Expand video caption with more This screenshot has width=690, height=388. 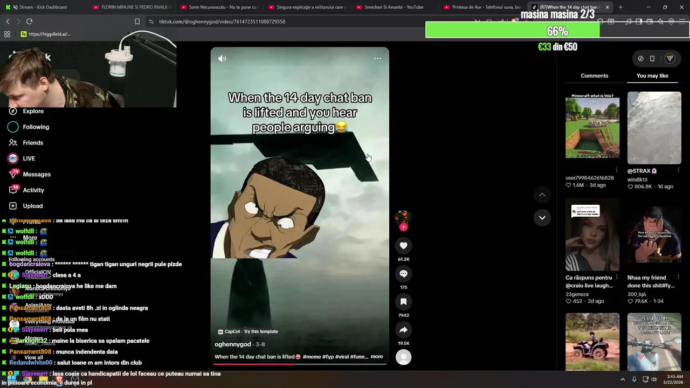[377, 357]
